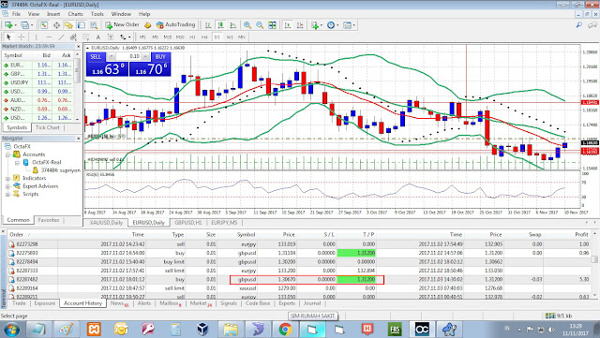Viewport: 600px width, 338px height.
Task: Open the chat bubbles icon
Action: coord(592,25)
